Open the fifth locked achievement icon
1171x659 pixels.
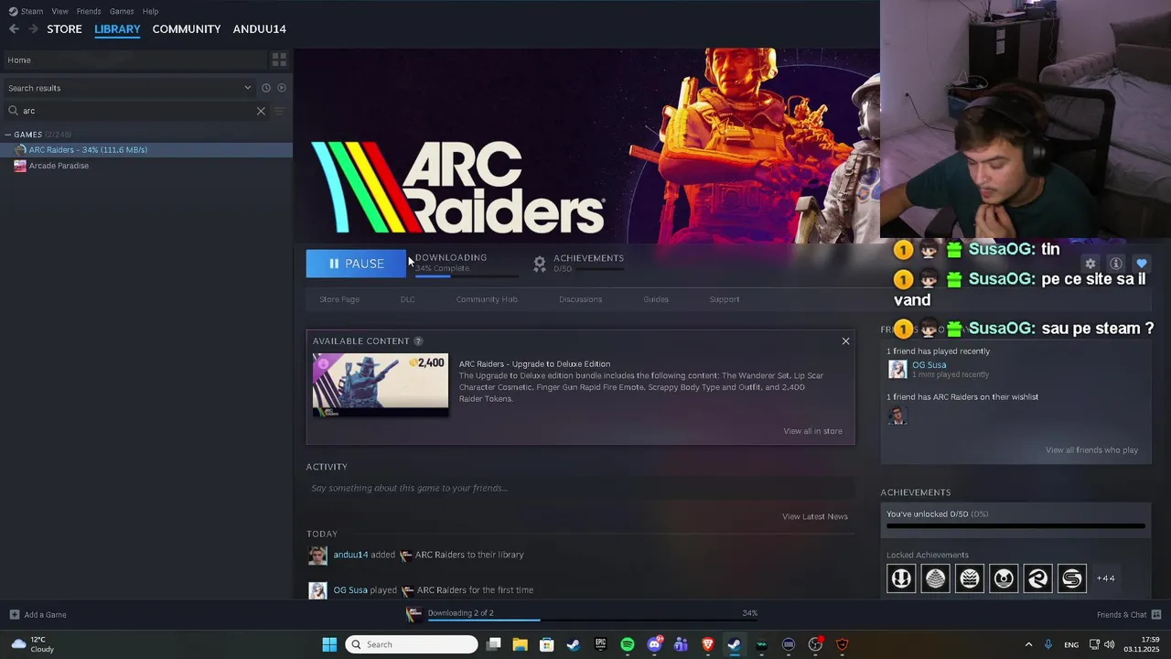(1037, 578)
